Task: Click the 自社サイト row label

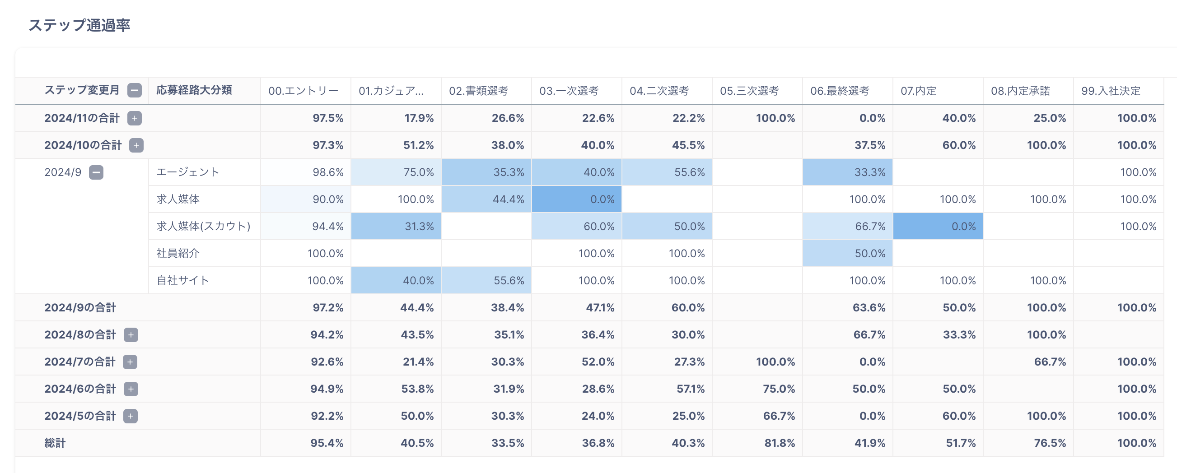Action: point(183,280)
